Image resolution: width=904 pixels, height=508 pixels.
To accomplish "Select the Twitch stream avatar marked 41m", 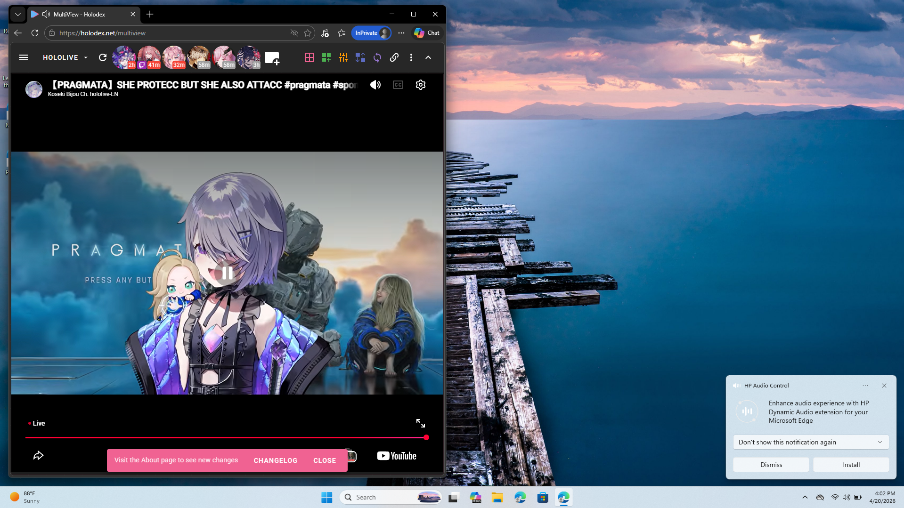I will click(149, 57).
